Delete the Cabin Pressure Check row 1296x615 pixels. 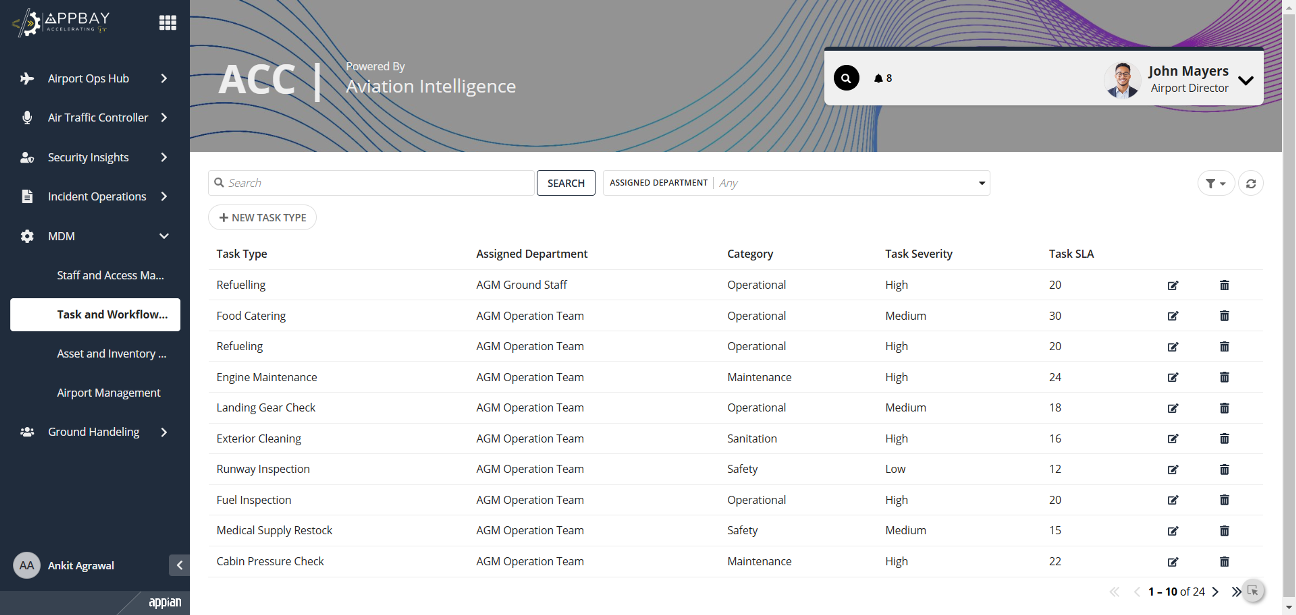(1224, 562)
